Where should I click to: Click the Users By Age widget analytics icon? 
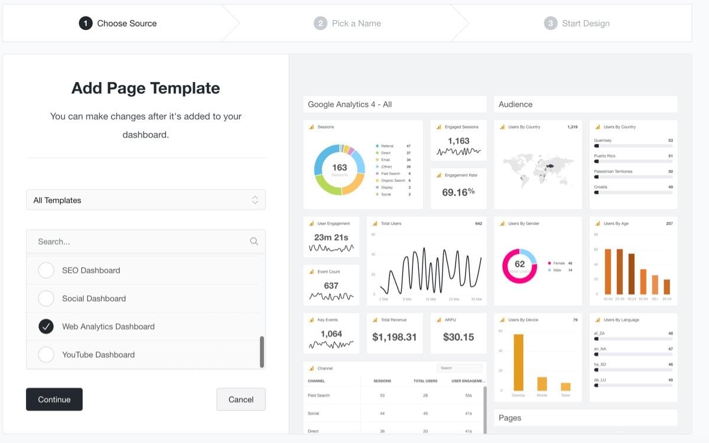pyautogui.click(x=597, y=224)
